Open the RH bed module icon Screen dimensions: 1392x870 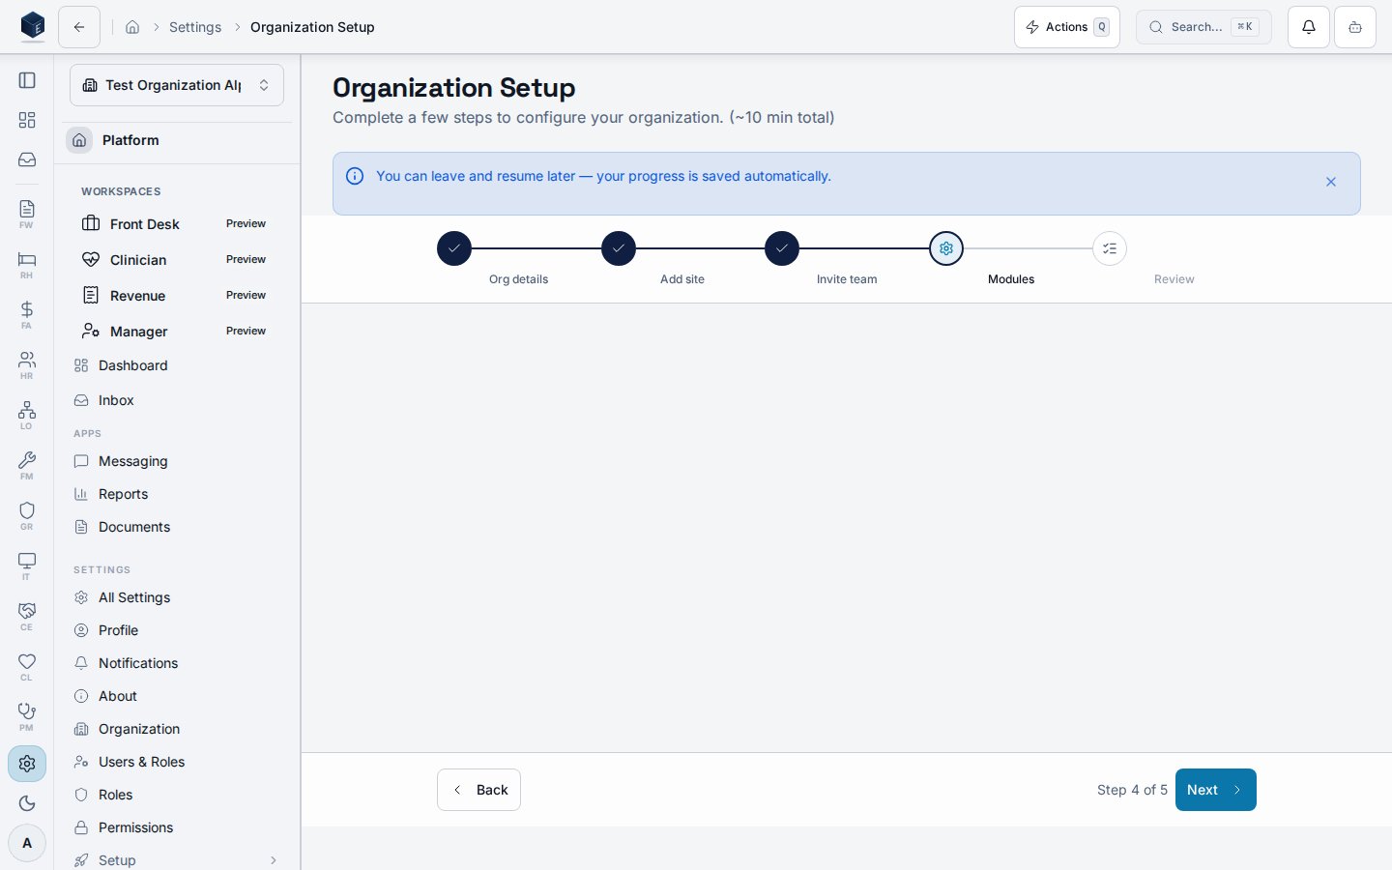pyautogui.click(x=27, y=264)
